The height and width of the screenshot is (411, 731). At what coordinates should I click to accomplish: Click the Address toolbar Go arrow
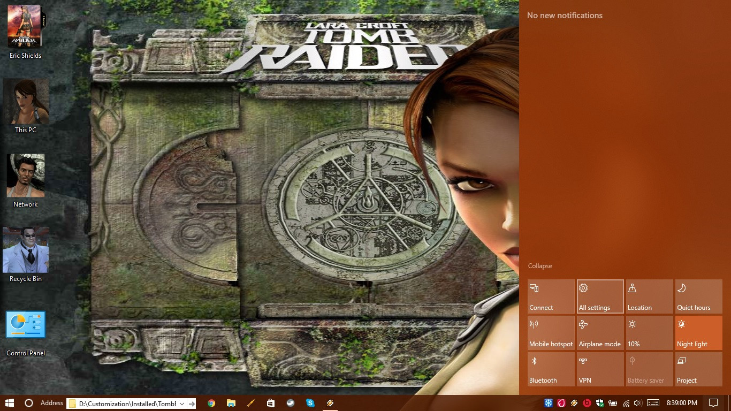[x=192, y=404]
